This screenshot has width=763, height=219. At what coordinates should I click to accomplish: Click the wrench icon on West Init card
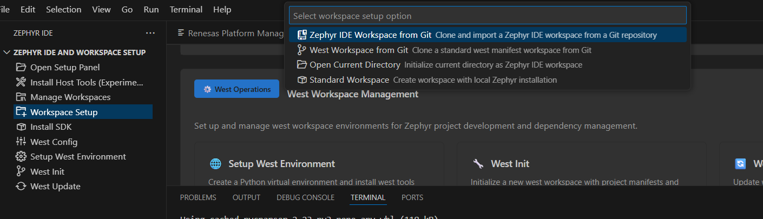pos(478,164)
